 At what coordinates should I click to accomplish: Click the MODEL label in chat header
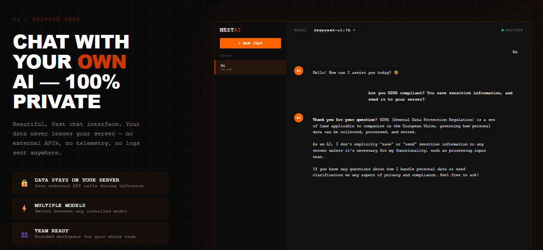point(300,30)
